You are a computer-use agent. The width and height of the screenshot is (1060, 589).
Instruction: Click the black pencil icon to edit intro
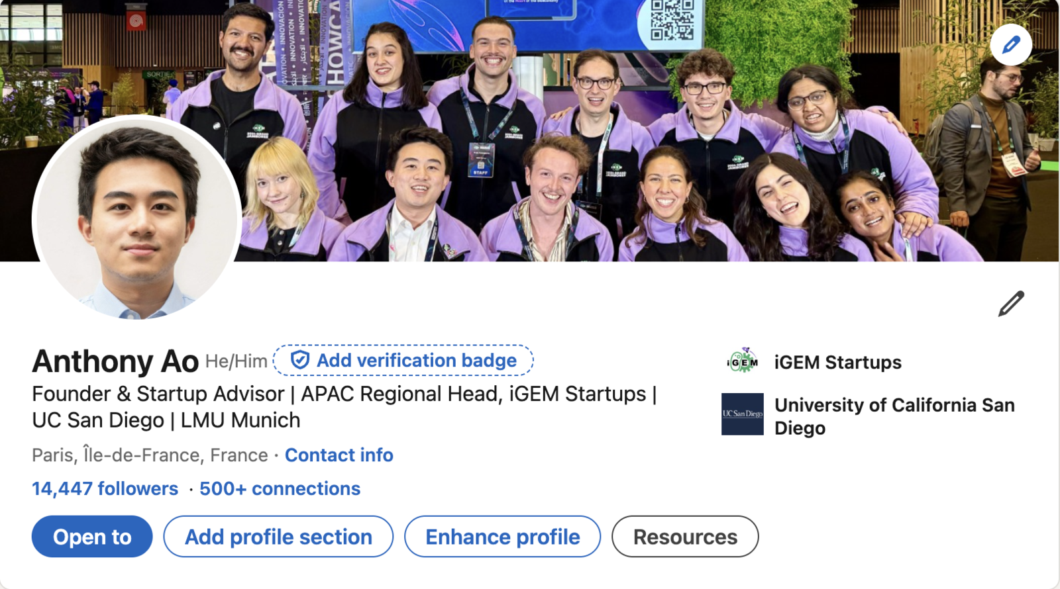(1011, 304)
